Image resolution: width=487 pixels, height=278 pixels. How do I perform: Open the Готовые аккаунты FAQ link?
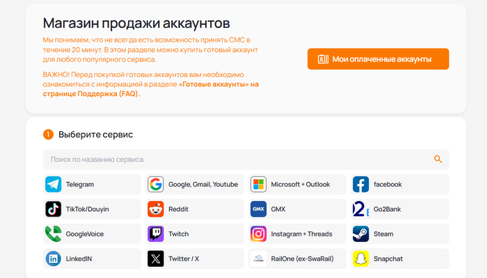click(x=218, y=84)
